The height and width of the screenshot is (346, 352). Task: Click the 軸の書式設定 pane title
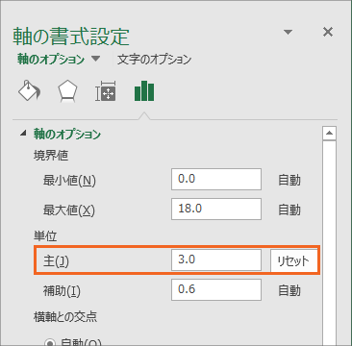pyautogui.click(x=71, y=37)
